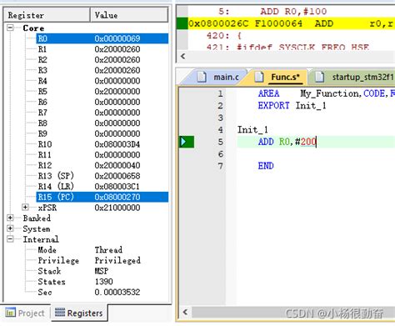Click line number 6 in the editor gutter
This screenshot has width=395, height=326.
[x=221, y=154]
